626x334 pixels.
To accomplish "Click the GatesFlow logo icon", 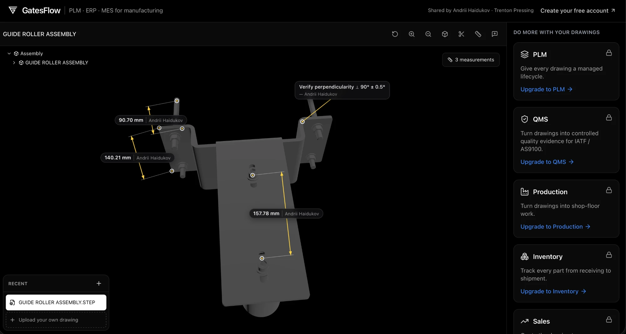I will (13, 10).
